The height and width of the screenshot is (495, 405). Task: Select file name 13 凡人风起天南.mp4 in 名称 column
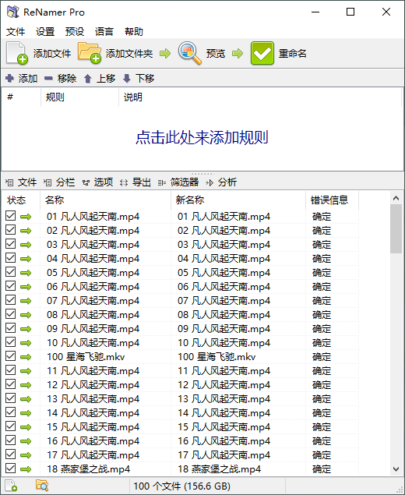click(93, 399)
